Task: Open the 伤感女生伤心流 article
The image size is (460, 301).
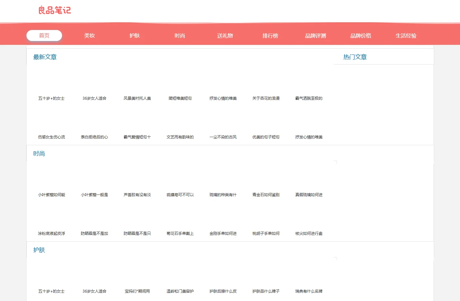Action: click(x=51, y=137)
